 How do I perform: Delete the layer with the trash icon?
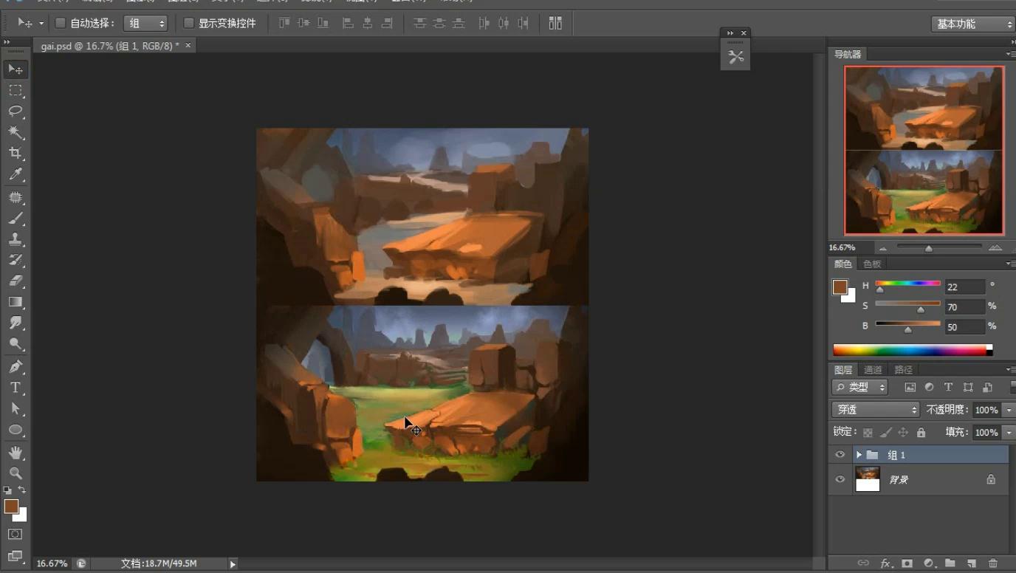click(993, 563)
